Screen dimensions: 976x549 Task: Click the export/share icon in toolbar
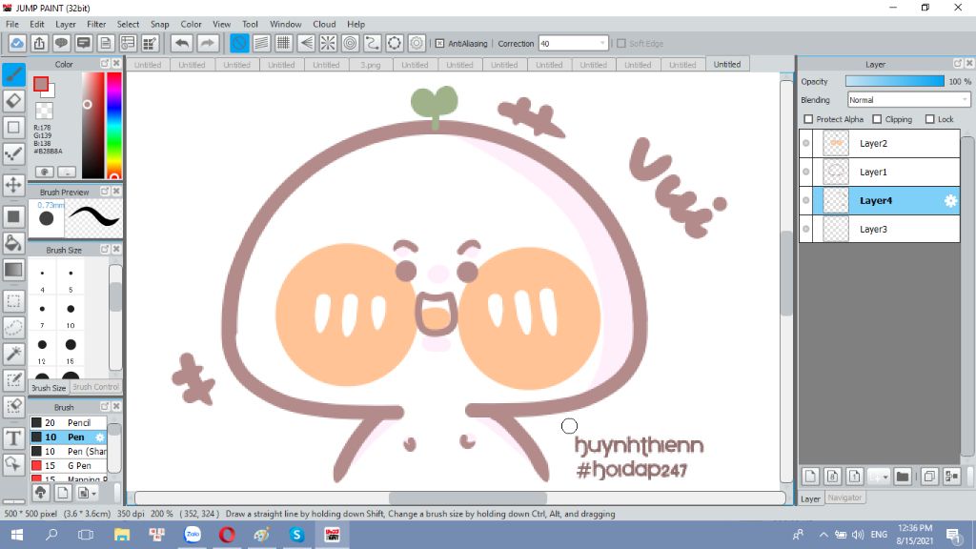(39, 44)
